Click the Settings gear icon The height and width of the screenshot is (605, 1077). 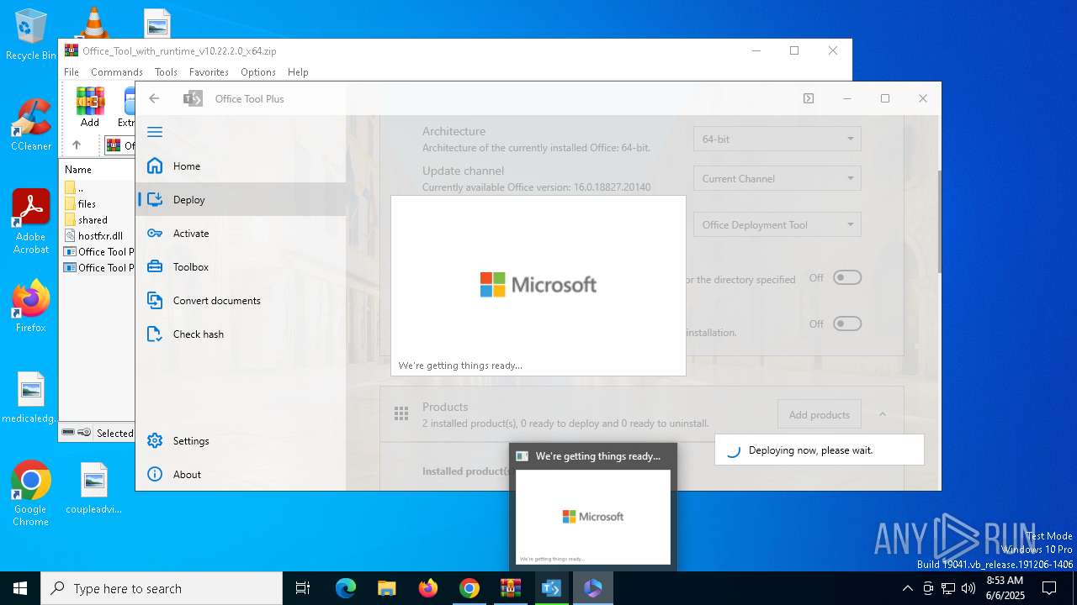tap(155, 440)
